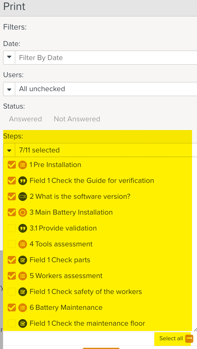Image resolution: width=197 pixels, height=349 pixels.
Task: Click the 5 Workers assessment step label
Action: [66, 276]
